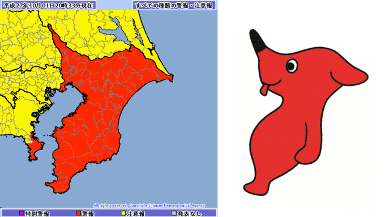Click the purple 特別警報 legend swatch
The image size is (385, 217).
(x=22, y=213)
